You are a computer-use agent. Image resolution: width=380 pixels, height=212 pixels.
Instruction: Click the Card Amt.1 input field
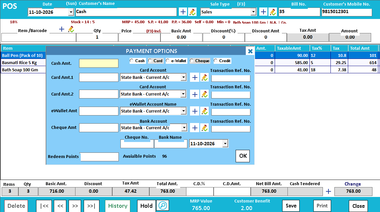[x=99, y=78]
